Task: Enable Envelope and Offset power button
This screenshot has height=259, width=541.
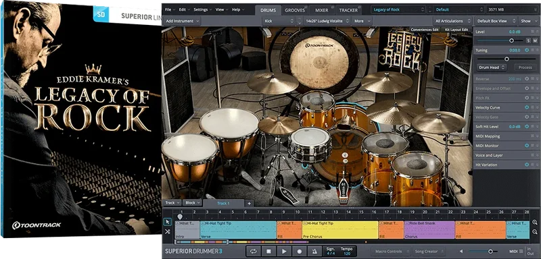Action: click(x=527, y=88)
